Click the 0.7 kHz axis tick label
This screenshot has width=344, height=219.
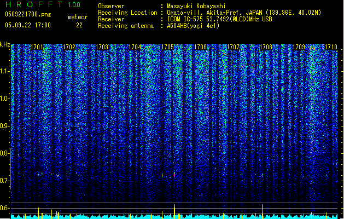[x=5, y=181]
